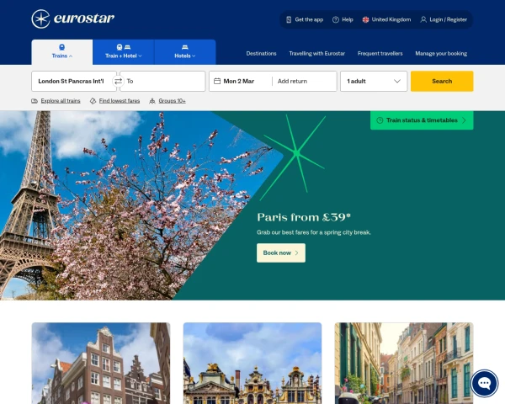505x404 pixels.
Task: Open the live chat bubble
Action: point(485,384)
